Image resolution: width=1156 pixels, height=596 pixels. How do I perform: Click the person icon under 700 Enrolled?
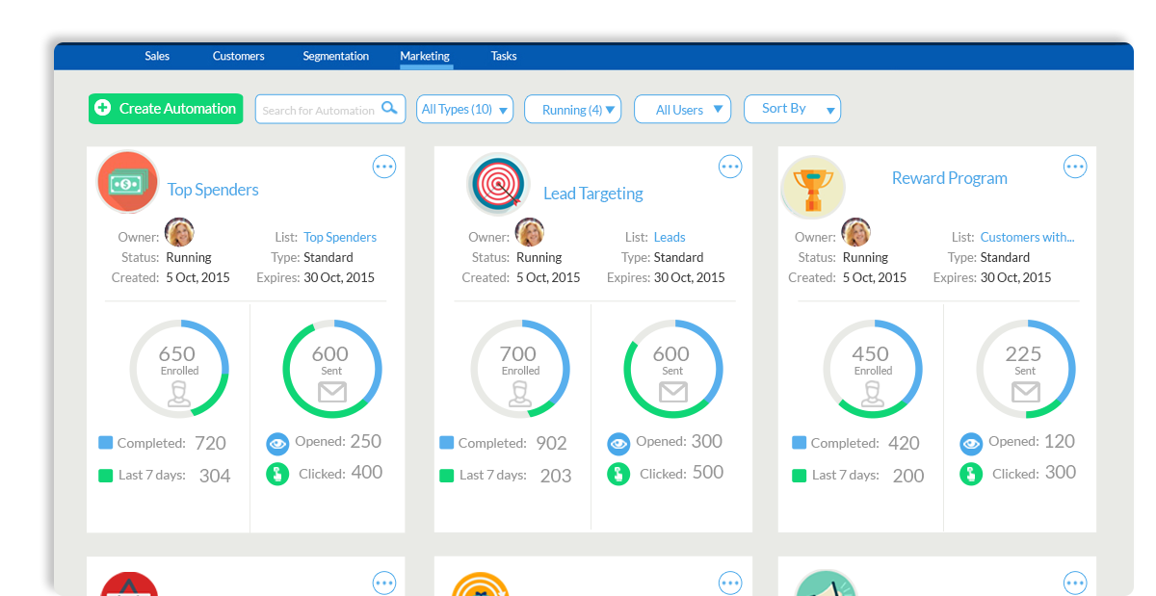(519, 393)
